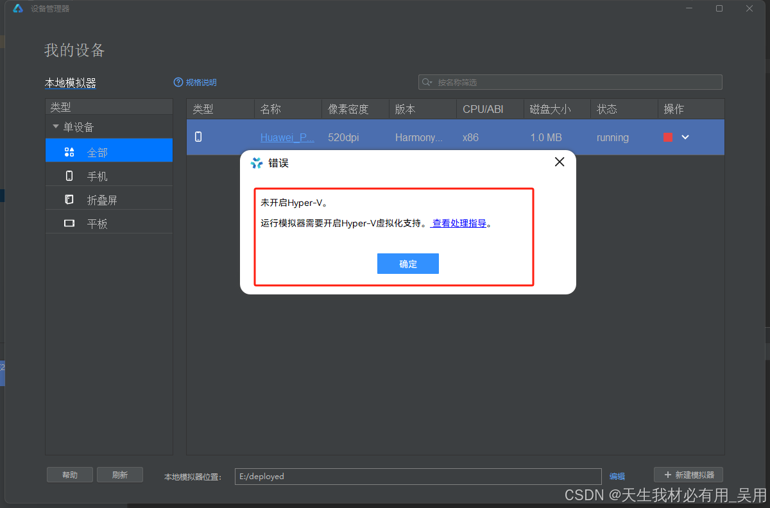Image resolution: width=770 pixels, height=508 pixels.
Task: Click the 新建模拟器 button
Action: pos(689,475)
